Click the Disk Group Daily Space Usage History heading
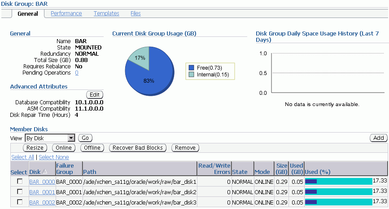 click(x=317, y=36)
